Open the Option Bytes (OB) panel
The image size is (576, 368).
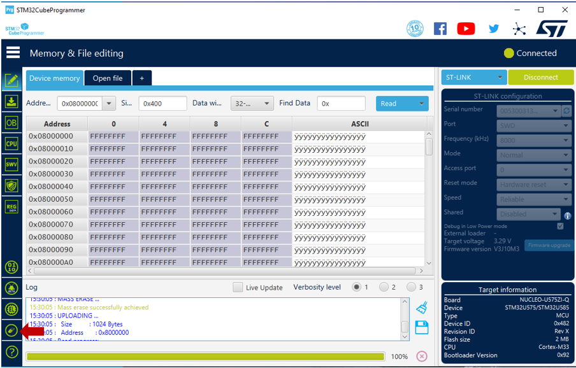[x=11, y=122]
